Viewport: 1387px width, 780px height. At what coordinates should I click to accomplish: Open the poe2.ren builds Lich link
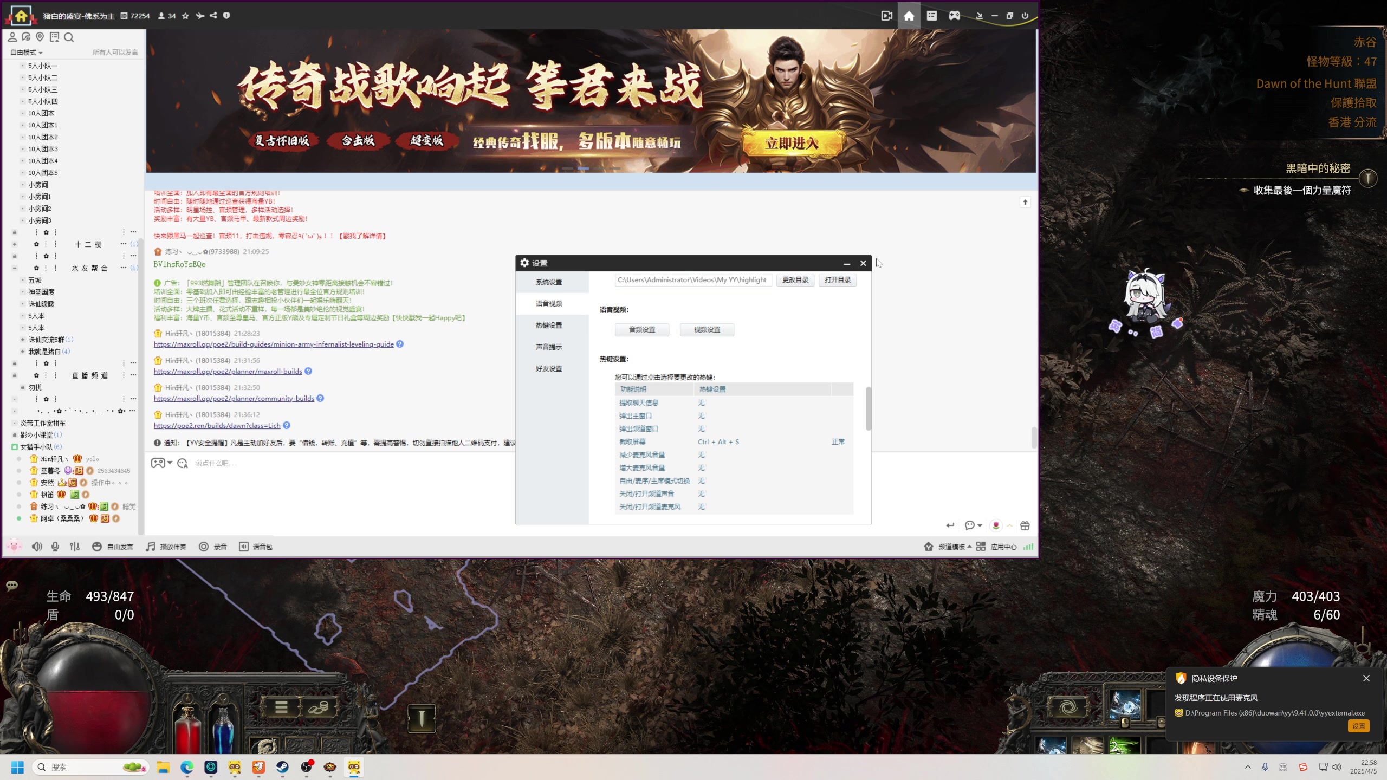pyautogui.click(x=217, y=426)
